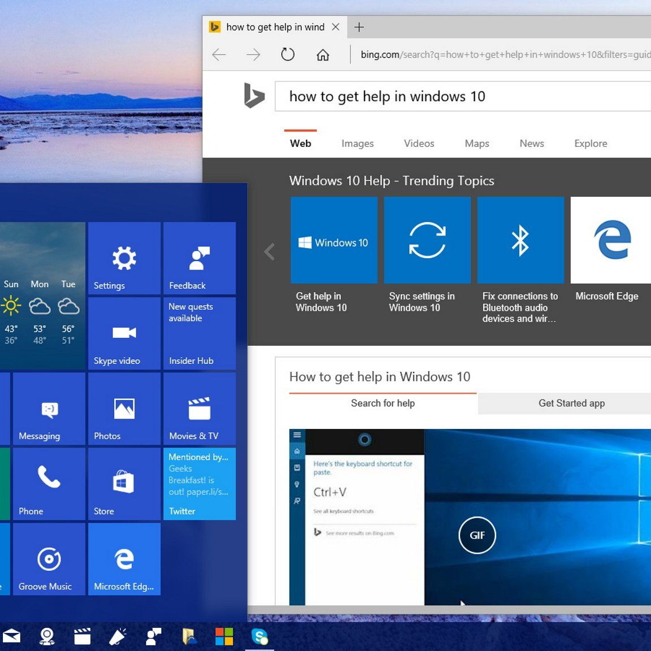Click the Edge back navigation arrow

pos(219,54)
